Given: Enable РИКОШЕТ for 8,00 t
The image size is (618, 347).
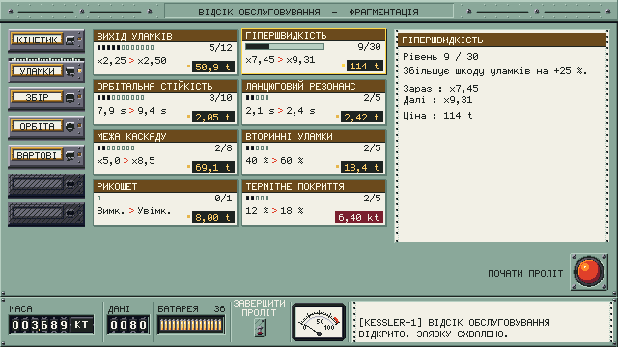Looking at the screenshot, I should pos(213,217).
